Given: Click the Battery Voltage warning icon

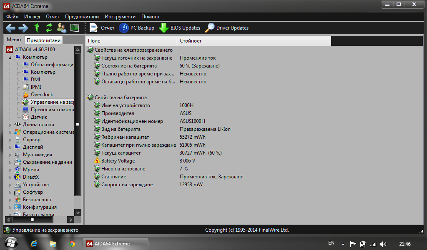Looking at the screenshot, I should click(97, 161).
